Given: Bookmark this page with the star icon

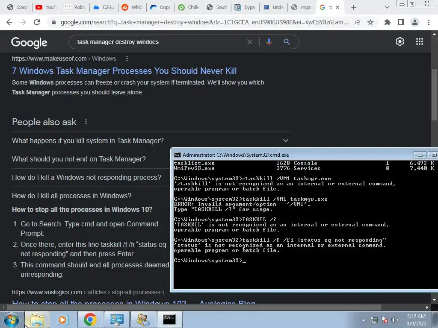Looking at the screenshot, I should tap(370, 22).
